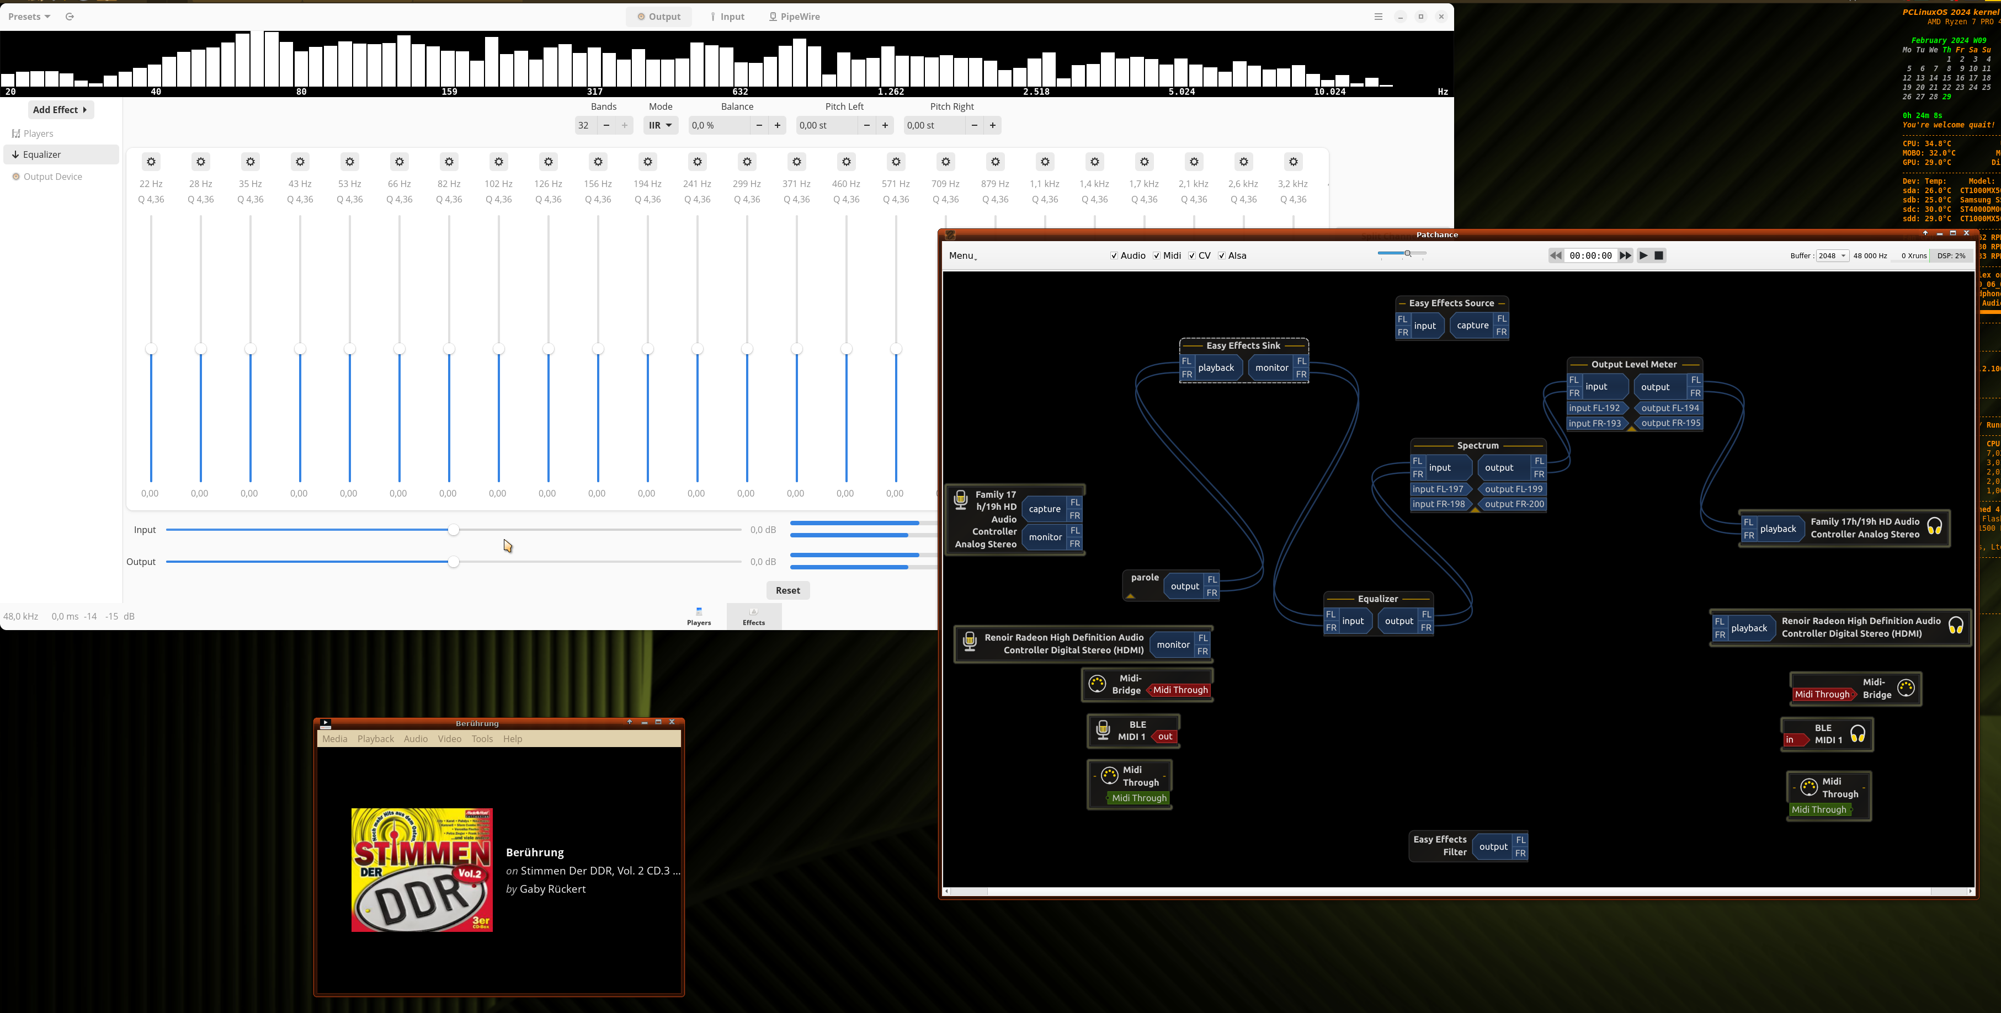Open the Playback menu in media player

pos(375,739)
